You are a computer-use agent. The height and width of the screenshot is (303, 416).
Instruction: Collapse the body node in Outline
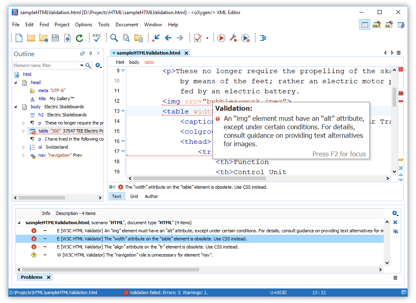click(x=16, y=107)
